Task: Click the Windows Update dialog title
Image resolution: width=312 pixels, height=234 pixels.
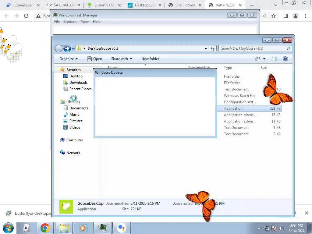Action: pyautogui.click(x=109, y=73)
